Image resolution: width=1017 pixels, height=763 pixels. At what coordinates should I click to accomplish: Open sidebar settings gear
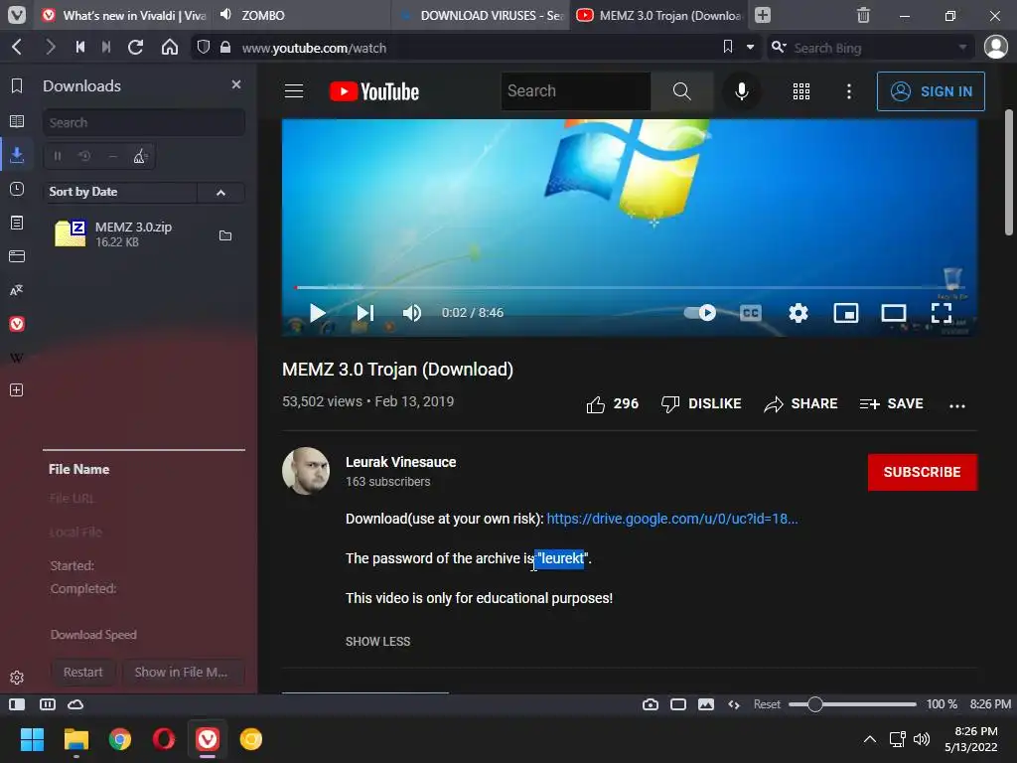17,678
